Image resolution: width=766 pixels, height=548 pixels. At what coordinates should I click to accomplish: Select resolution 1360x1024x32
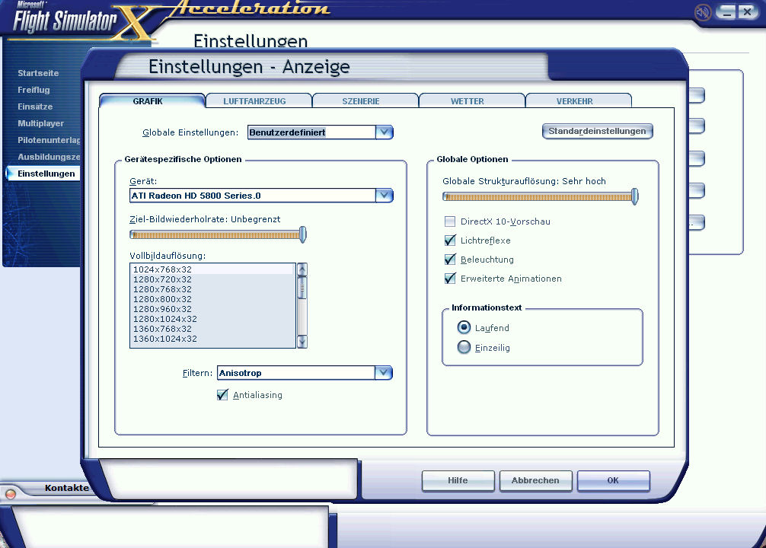[212, 339]
